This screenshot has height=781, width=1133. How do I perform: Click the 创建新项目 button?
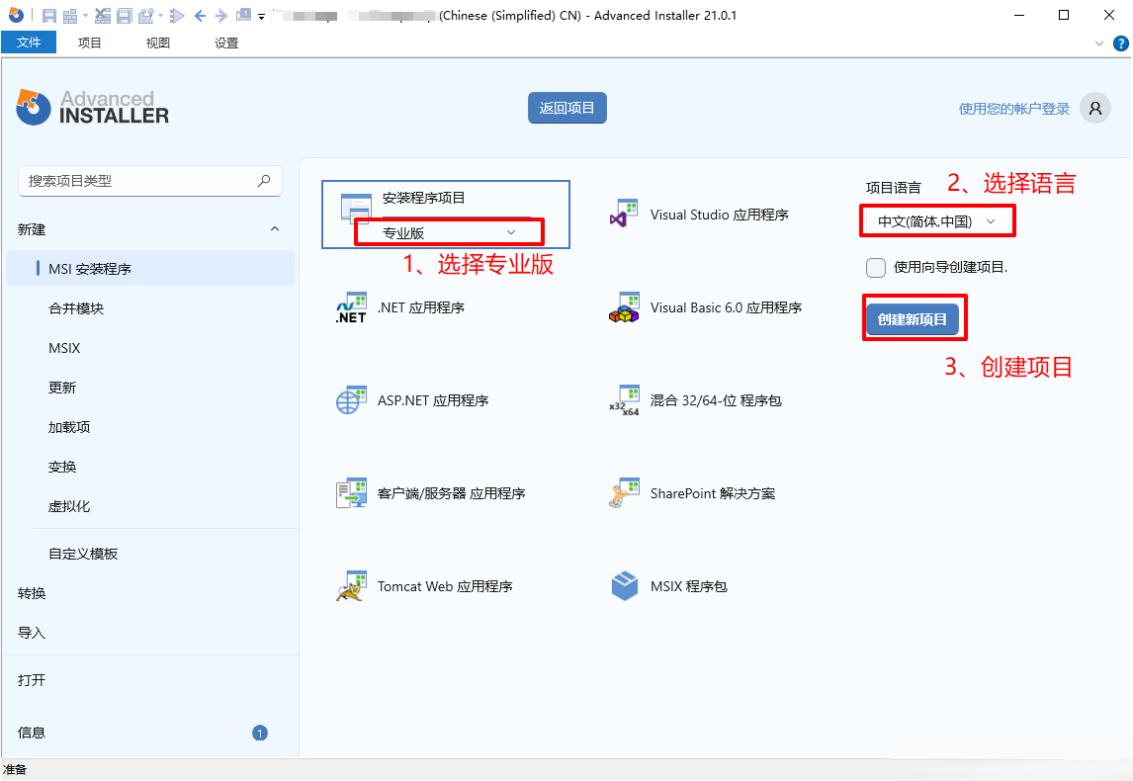(x=913, y=319)
